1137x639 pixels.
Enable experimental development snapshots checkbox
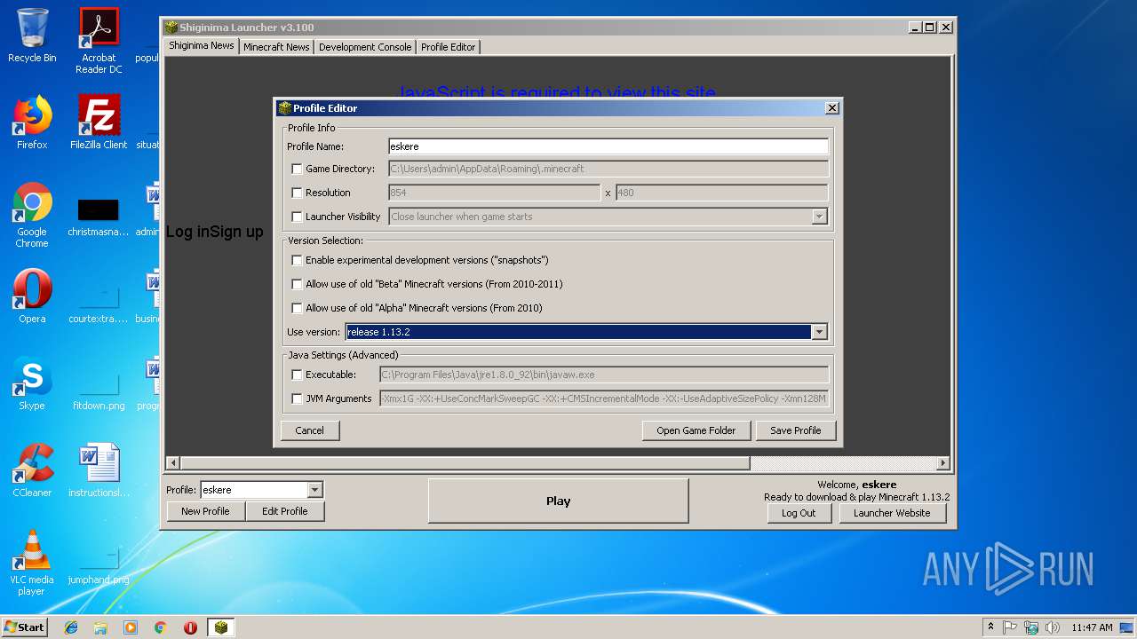[297, 260]
